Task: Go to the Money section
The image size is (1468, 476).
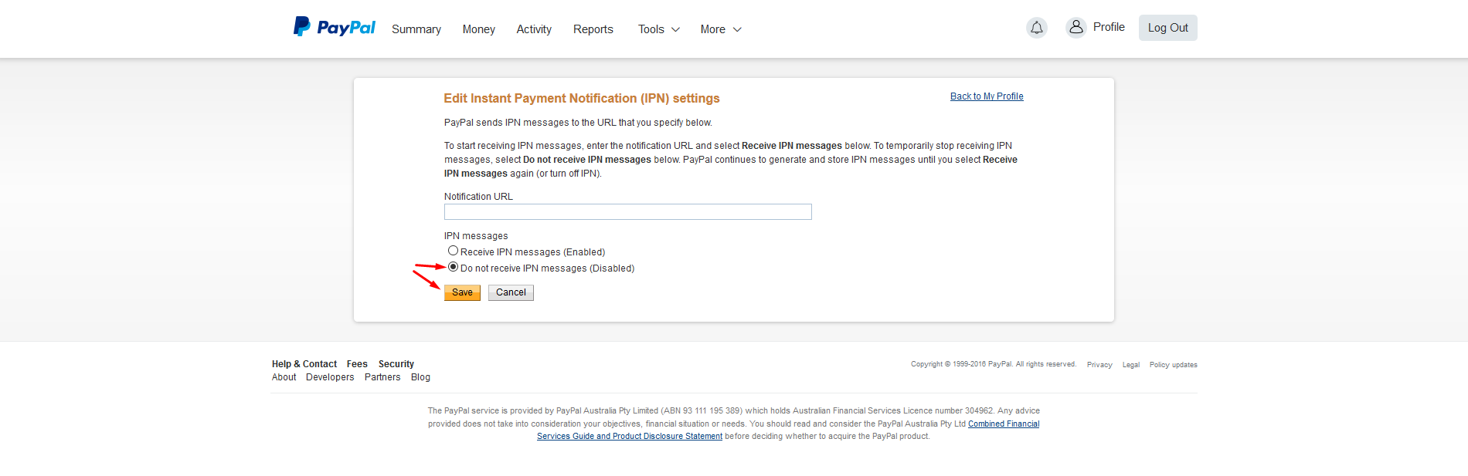Action: (478, 29)
